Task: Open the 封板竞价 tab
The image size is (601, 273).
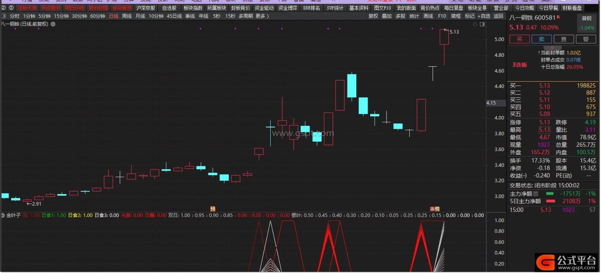Action: [240, 8]
